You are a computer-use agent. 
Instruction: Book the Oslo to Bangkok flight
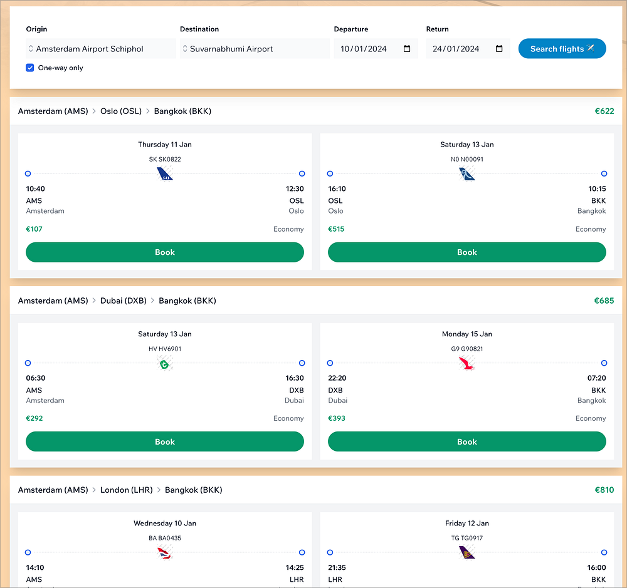(467, 252)
